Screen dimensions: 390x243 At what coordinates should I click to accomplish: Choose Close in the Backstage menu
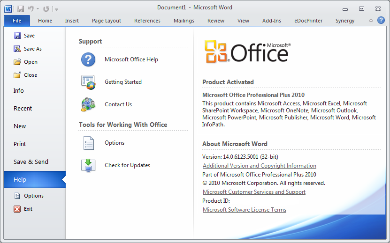tap(31, 75)
